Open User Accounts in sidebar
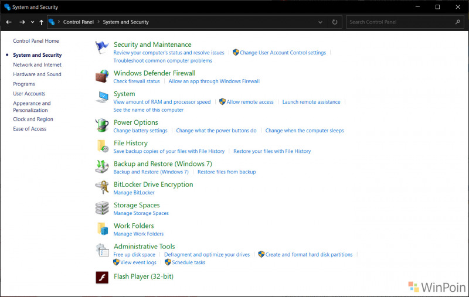 [29, 94]
